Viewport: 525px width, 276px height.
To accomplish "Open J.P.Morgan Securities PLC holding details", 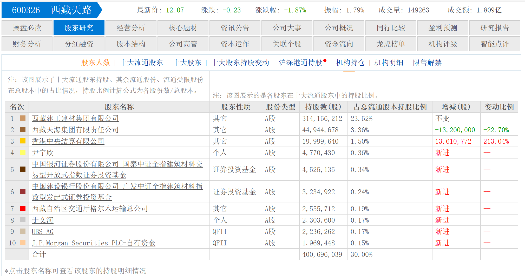I will [x=94, y=243].
